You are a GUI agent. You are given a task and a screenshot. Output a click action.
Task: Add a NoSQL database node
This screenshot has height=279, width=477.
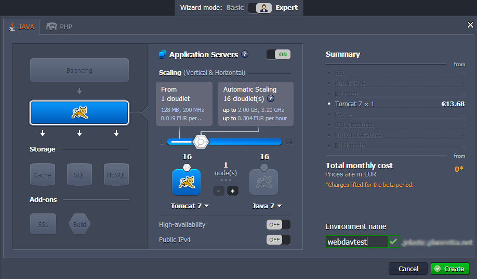116,174
